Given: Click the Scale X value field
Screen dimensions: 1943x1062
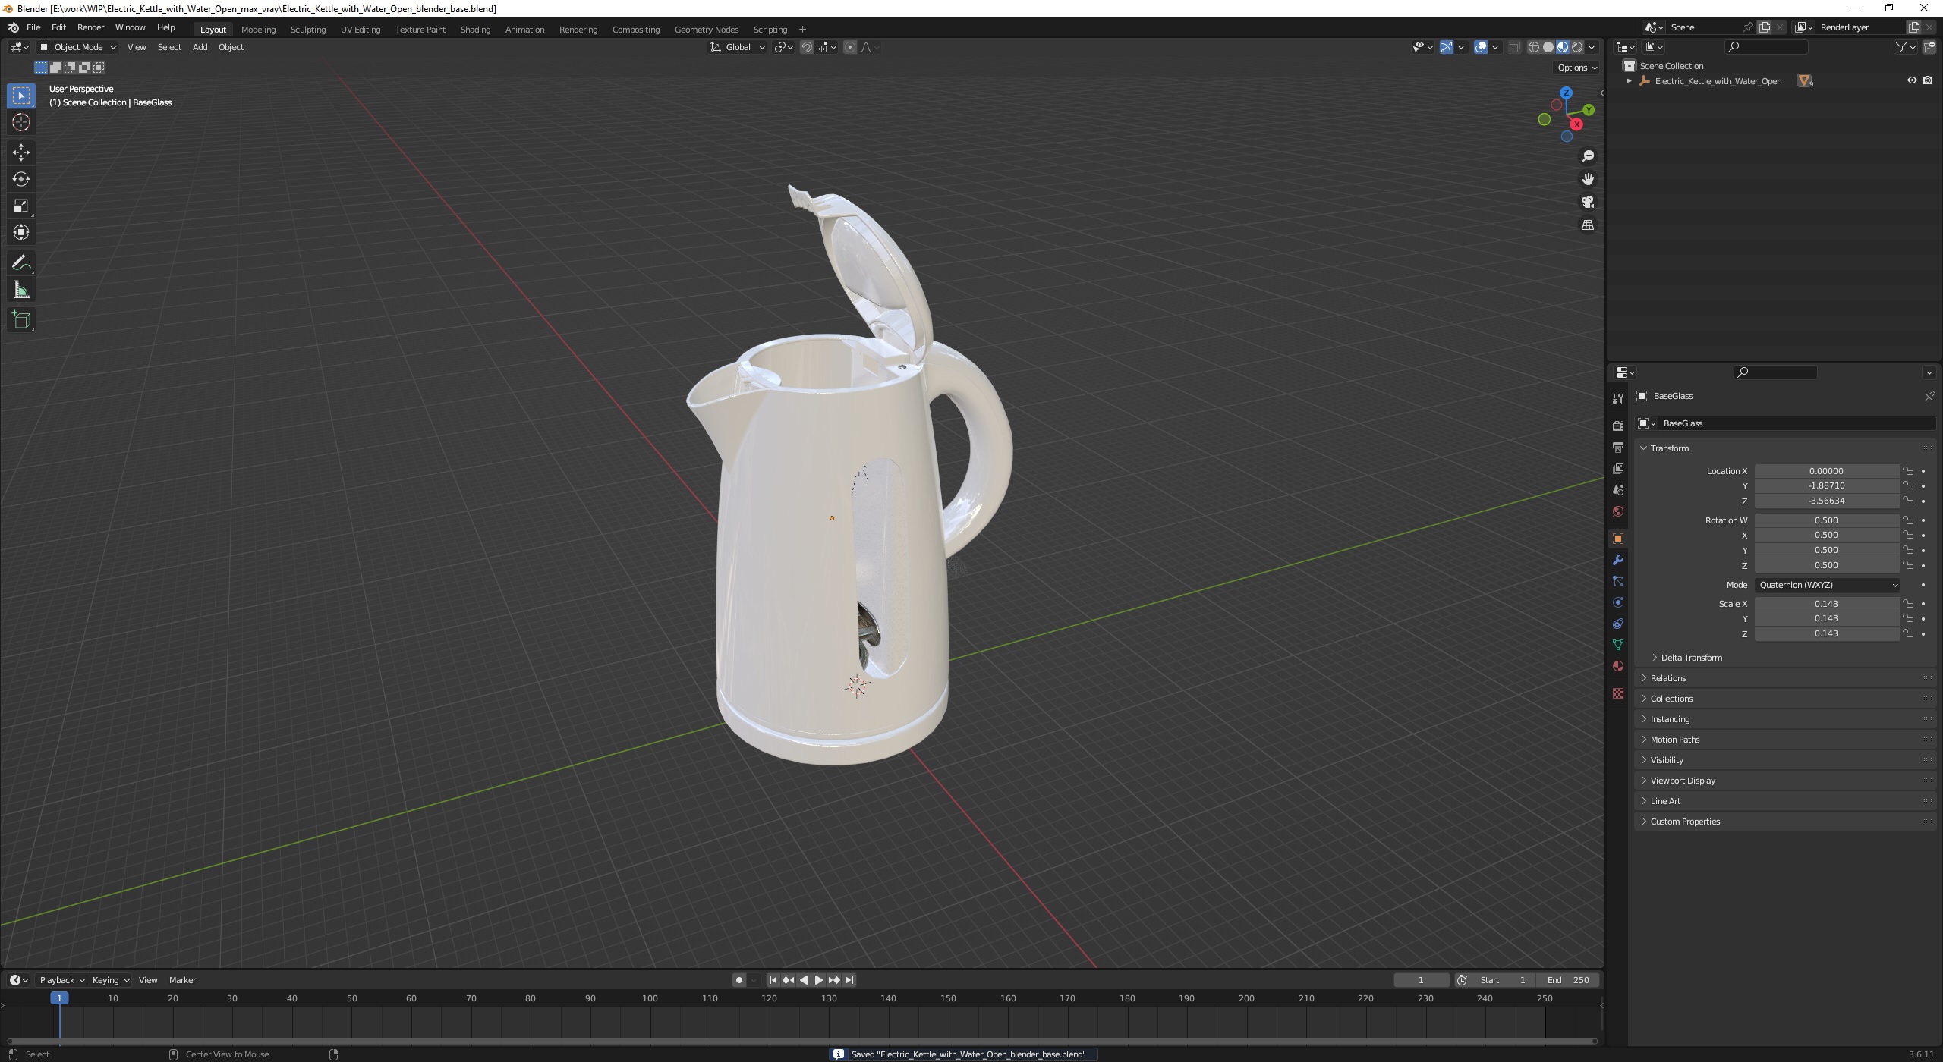Looking at the screenshot, I should [x=1825, y=604].
